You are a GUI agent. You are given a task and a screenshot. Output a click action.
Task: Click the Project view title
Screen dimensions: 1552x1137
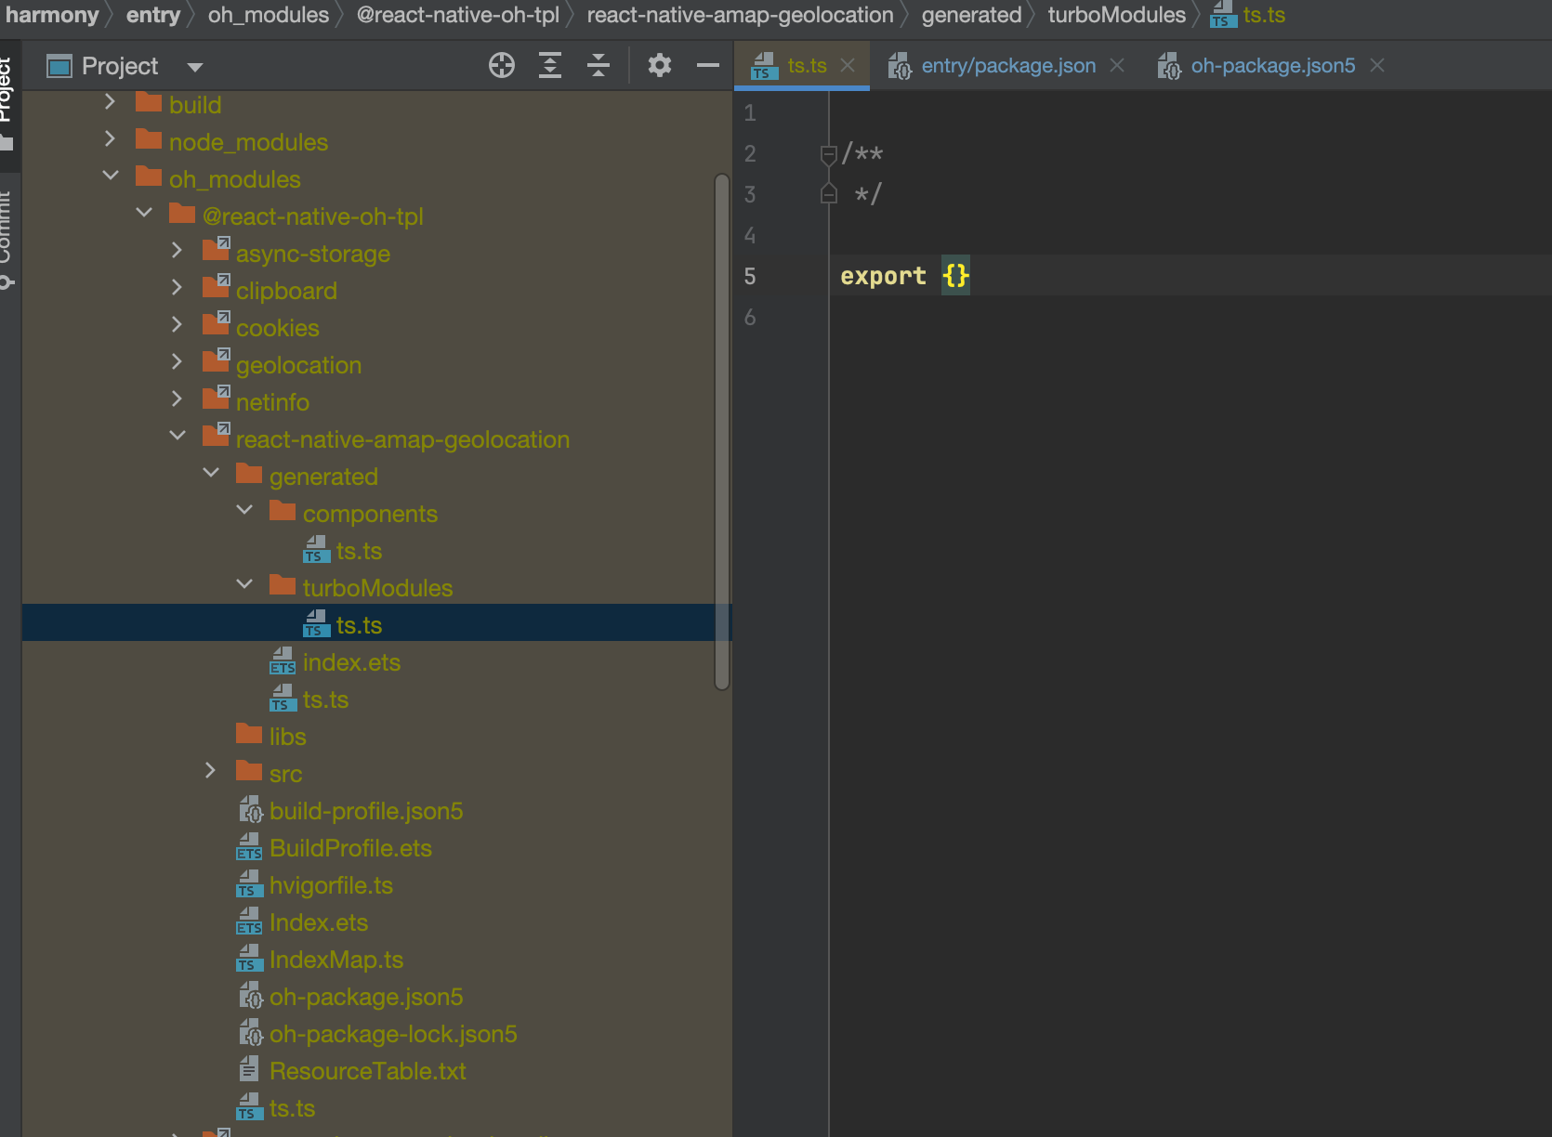[x=120, y=66]
